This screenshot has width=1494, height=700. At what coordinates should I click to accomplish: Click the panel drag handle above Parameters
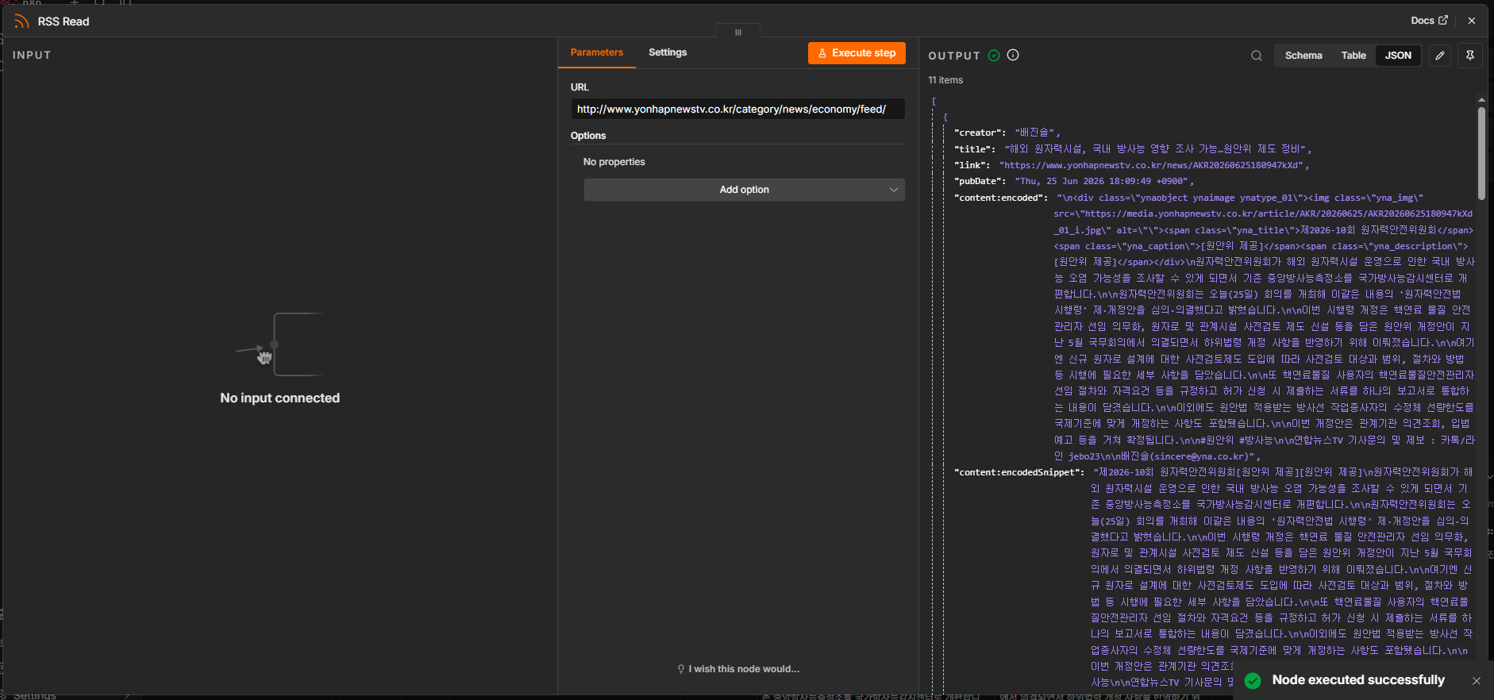738,32
